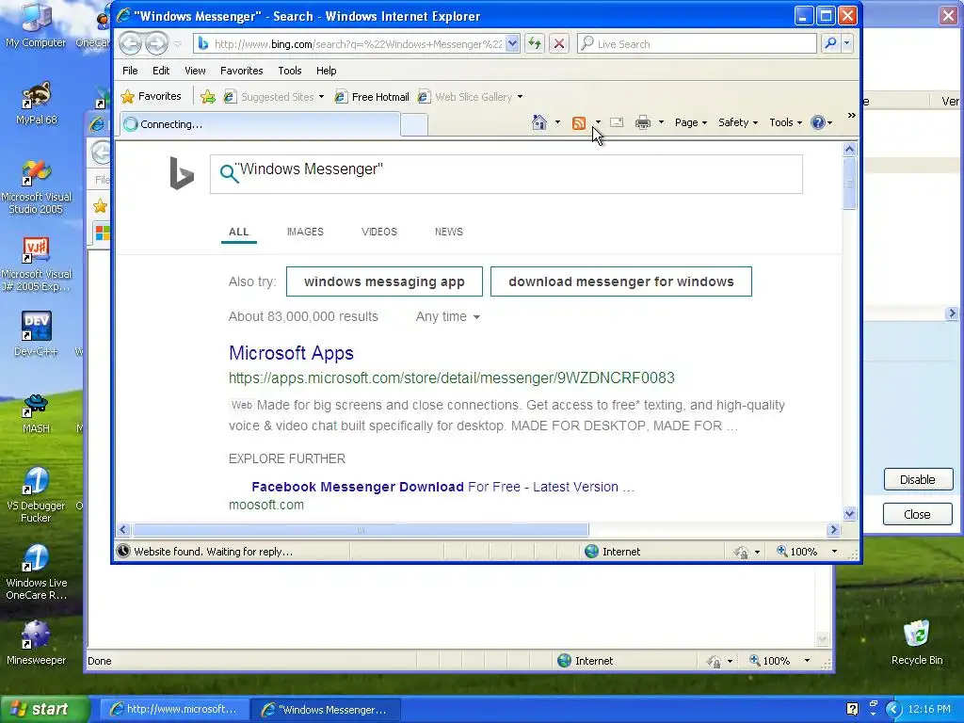Click the Favorites star button
The height and width of the screenshot is (723, 964).
(x=152, y=97)
